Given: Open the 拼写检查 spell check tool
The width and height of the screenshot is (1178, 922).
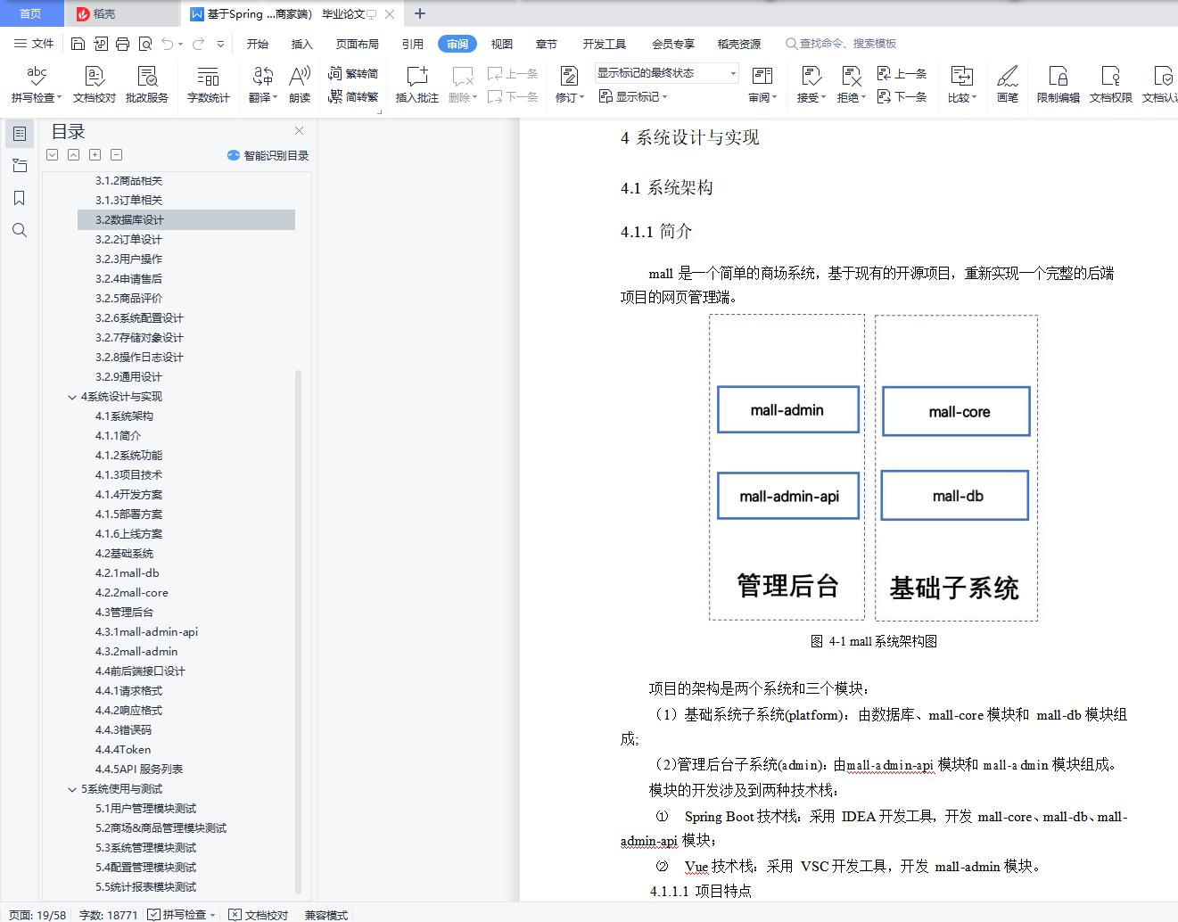Looking at the screenshot, I should [x=36, y=85].
